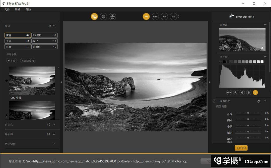Toggle the 调整所有 checkbox
The image size is (271, 168).
point(214,101)
